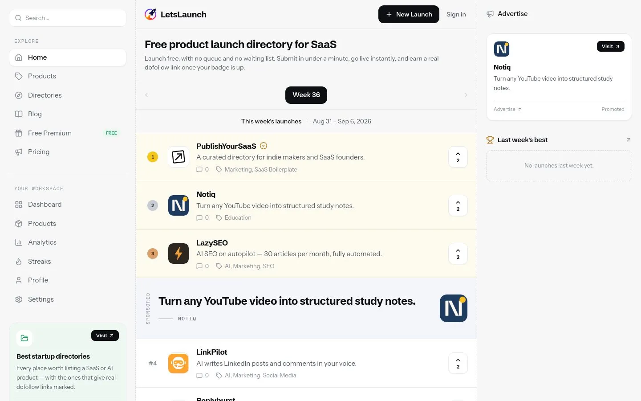Click the LazySEO lightning bolt logo
Image resolution: width=641 pixels, height=401 pixels.
179,254
